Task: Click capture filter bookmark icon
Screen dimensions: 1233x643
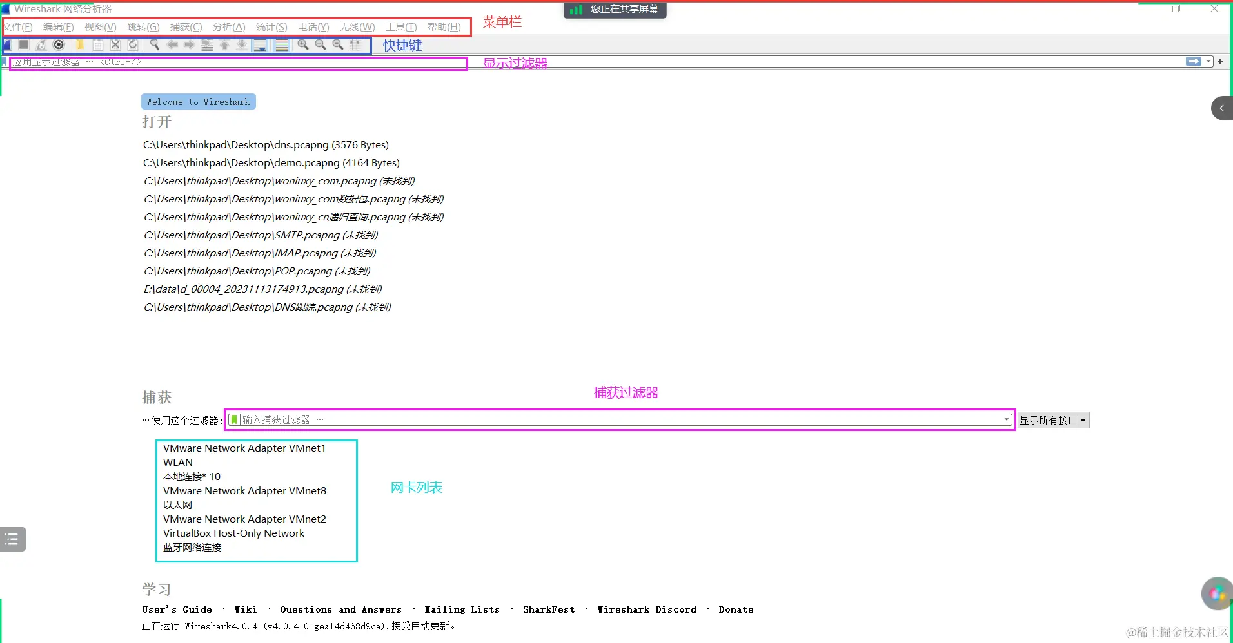Action: [x=234, y=420]
